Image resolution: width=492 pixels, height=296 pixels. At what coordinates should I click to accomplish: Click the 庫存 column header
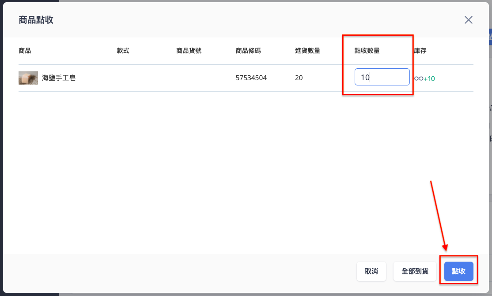click(420, 51)
